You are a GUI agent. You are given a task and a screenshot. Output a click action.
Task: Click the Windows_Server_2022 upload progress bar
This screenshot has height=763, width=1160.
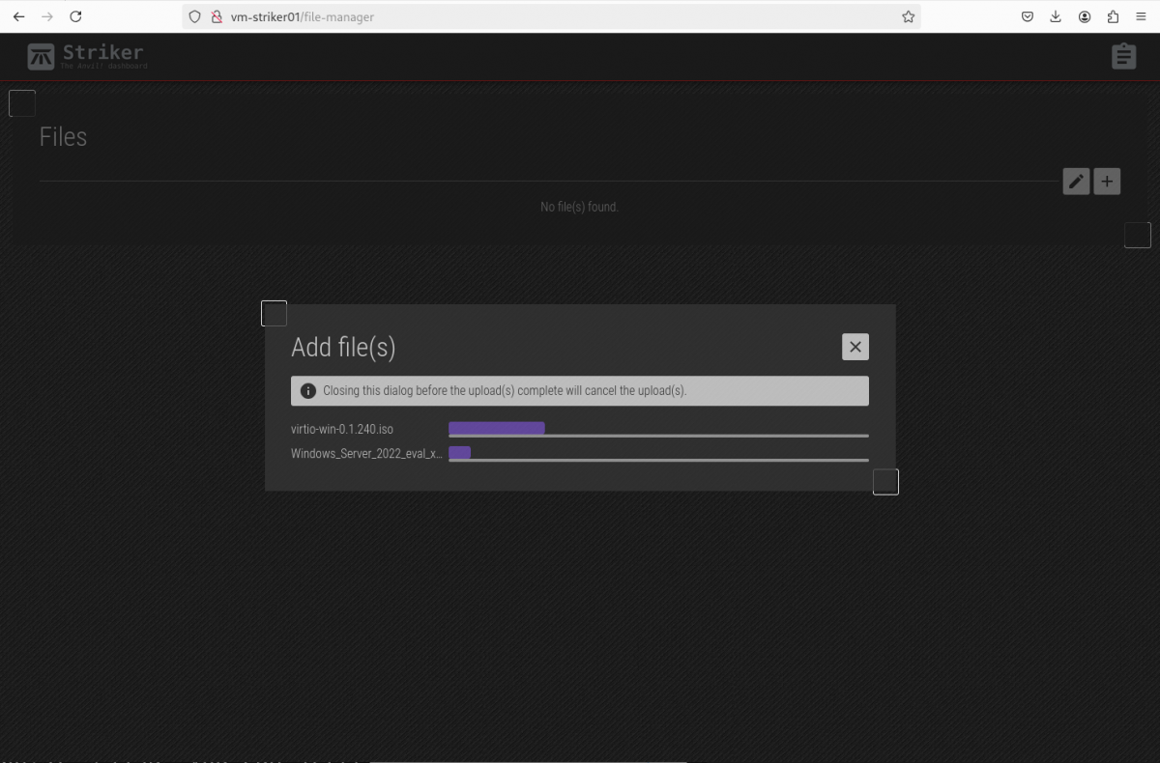[657, 454]
